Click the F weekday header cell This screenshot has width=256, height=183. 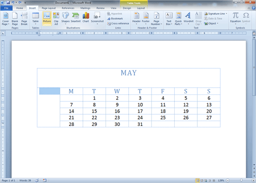coord(163,91)
